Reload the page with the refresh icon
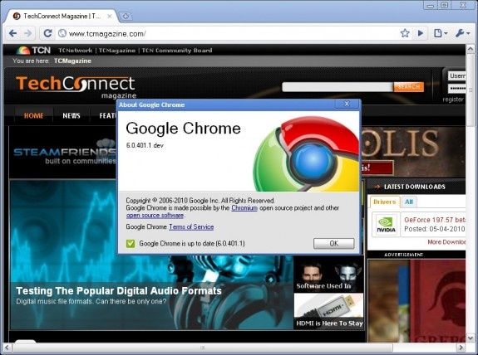This screenshot has height=355, width=478. pos(47,33)
